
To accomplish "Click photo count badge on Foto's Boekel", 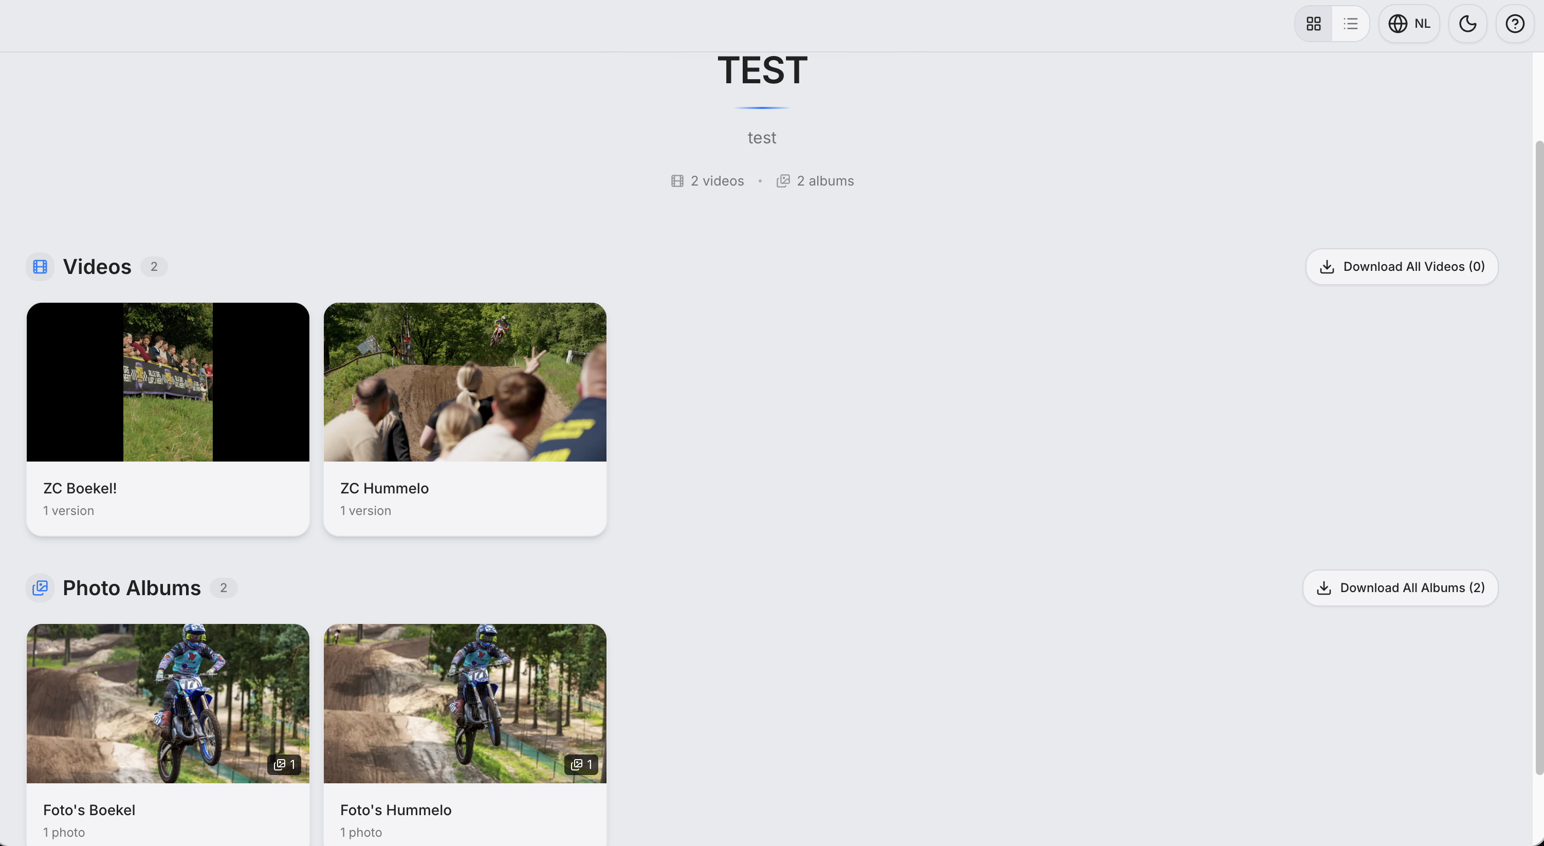I will click(284, 765).
